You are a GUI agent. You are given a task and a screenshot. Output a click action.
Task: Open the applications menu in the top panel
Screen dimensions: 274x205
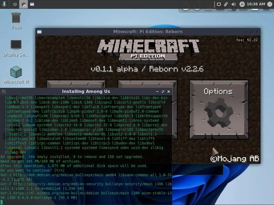(4, 4)
